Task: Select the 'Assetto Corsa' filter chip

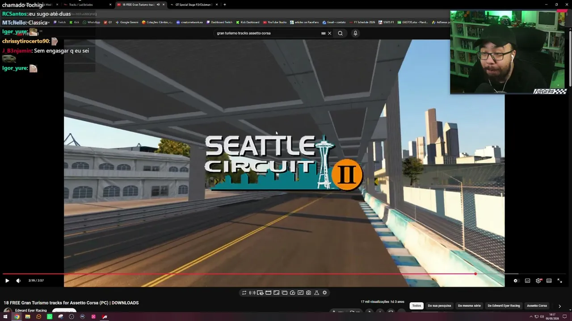Action: click(x=537, y=306)
